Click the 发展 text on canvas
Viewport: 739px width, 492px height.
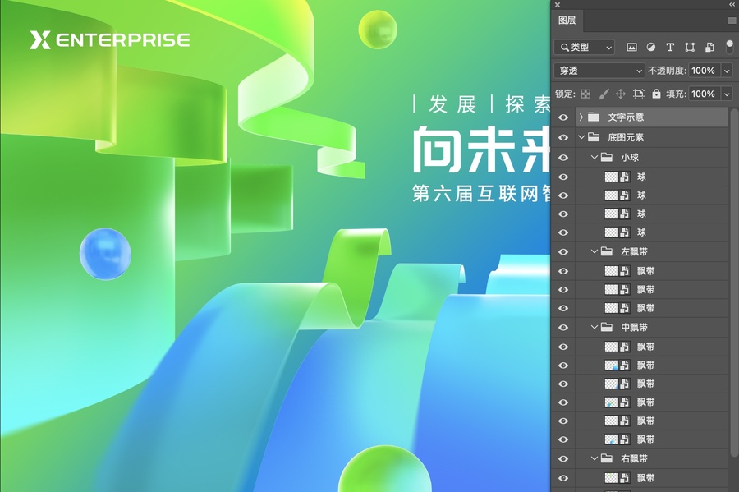[x=452, y=104]
